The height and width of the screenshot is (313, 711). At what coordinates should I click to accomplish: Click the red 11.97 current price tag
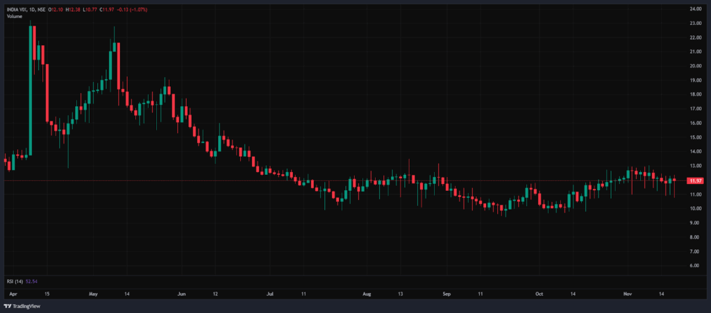click(694, 180)
